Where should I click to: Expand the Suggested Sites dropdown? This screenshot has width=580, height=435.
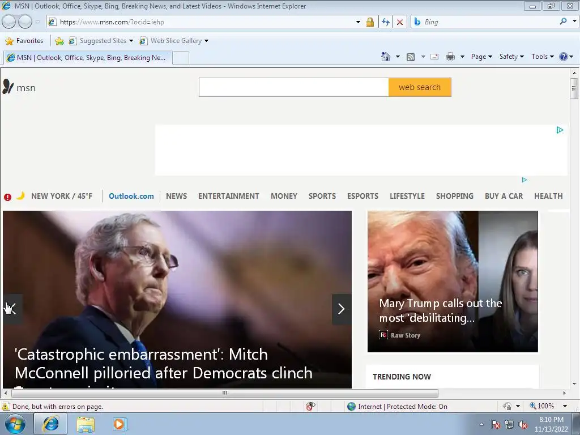[131, 41]
